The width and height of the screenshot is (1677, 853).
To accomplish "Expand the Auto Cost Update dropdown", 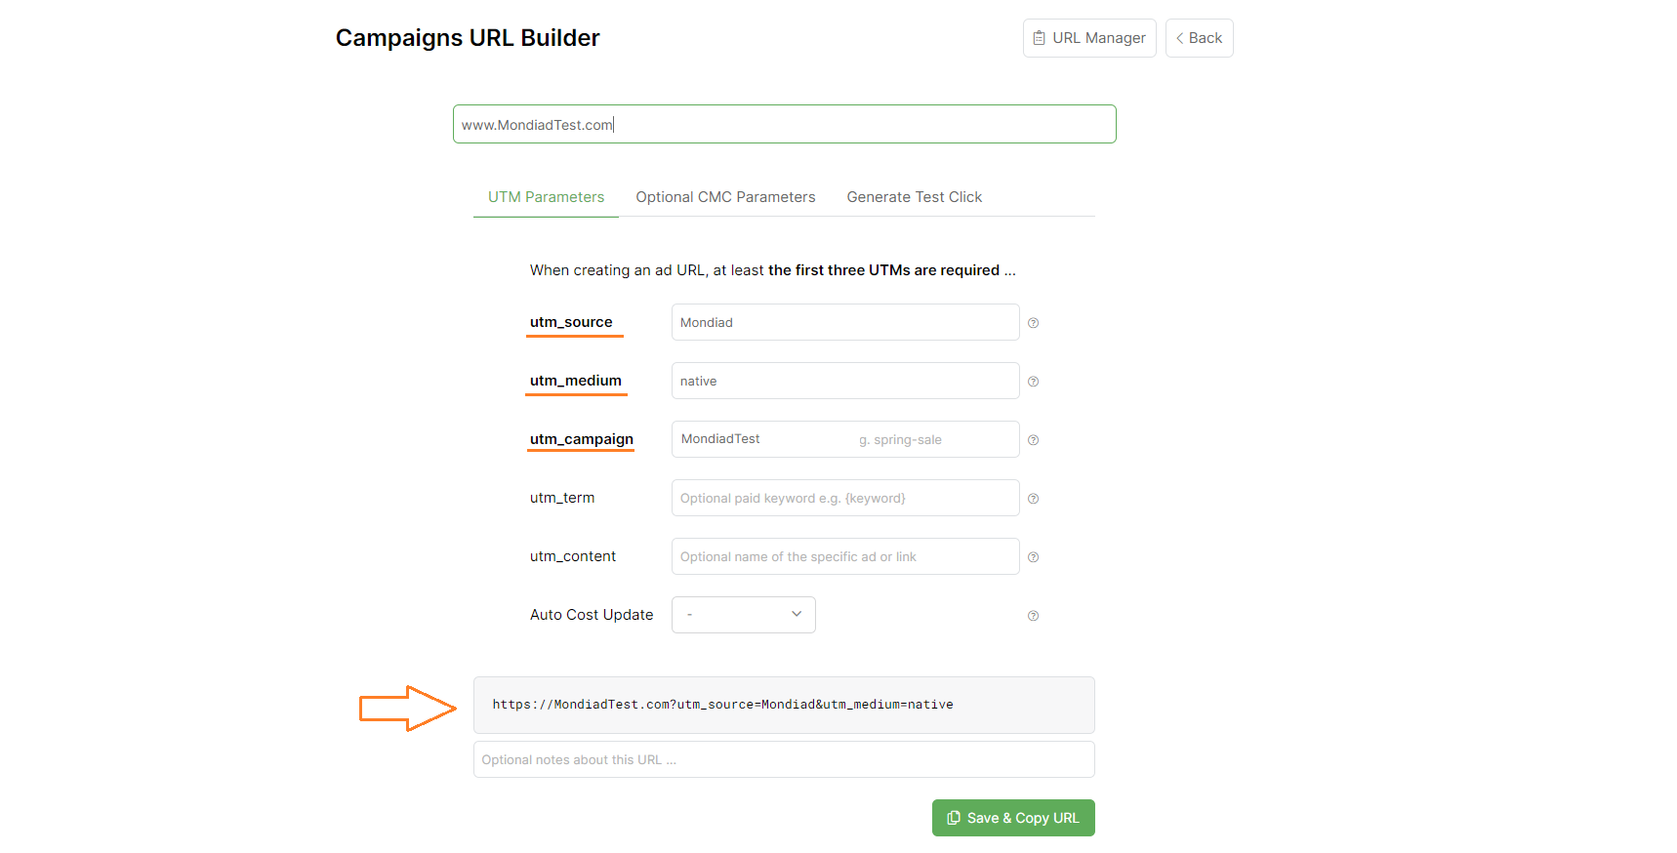I will point(743,615).
